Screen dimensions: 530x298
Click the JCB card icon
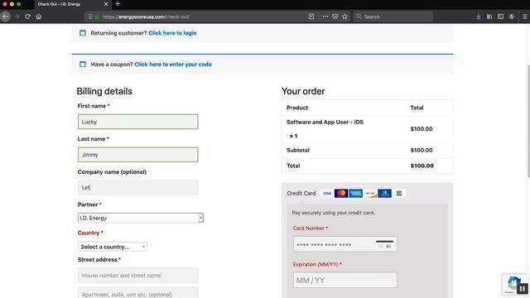pyautogui.click(x=399, y=193)
